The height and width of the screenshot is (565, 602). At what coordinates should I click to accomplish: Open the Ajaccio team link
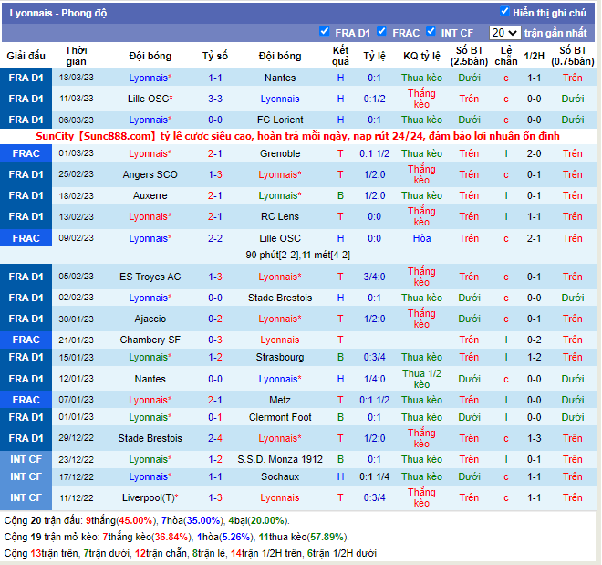point(150,319)
